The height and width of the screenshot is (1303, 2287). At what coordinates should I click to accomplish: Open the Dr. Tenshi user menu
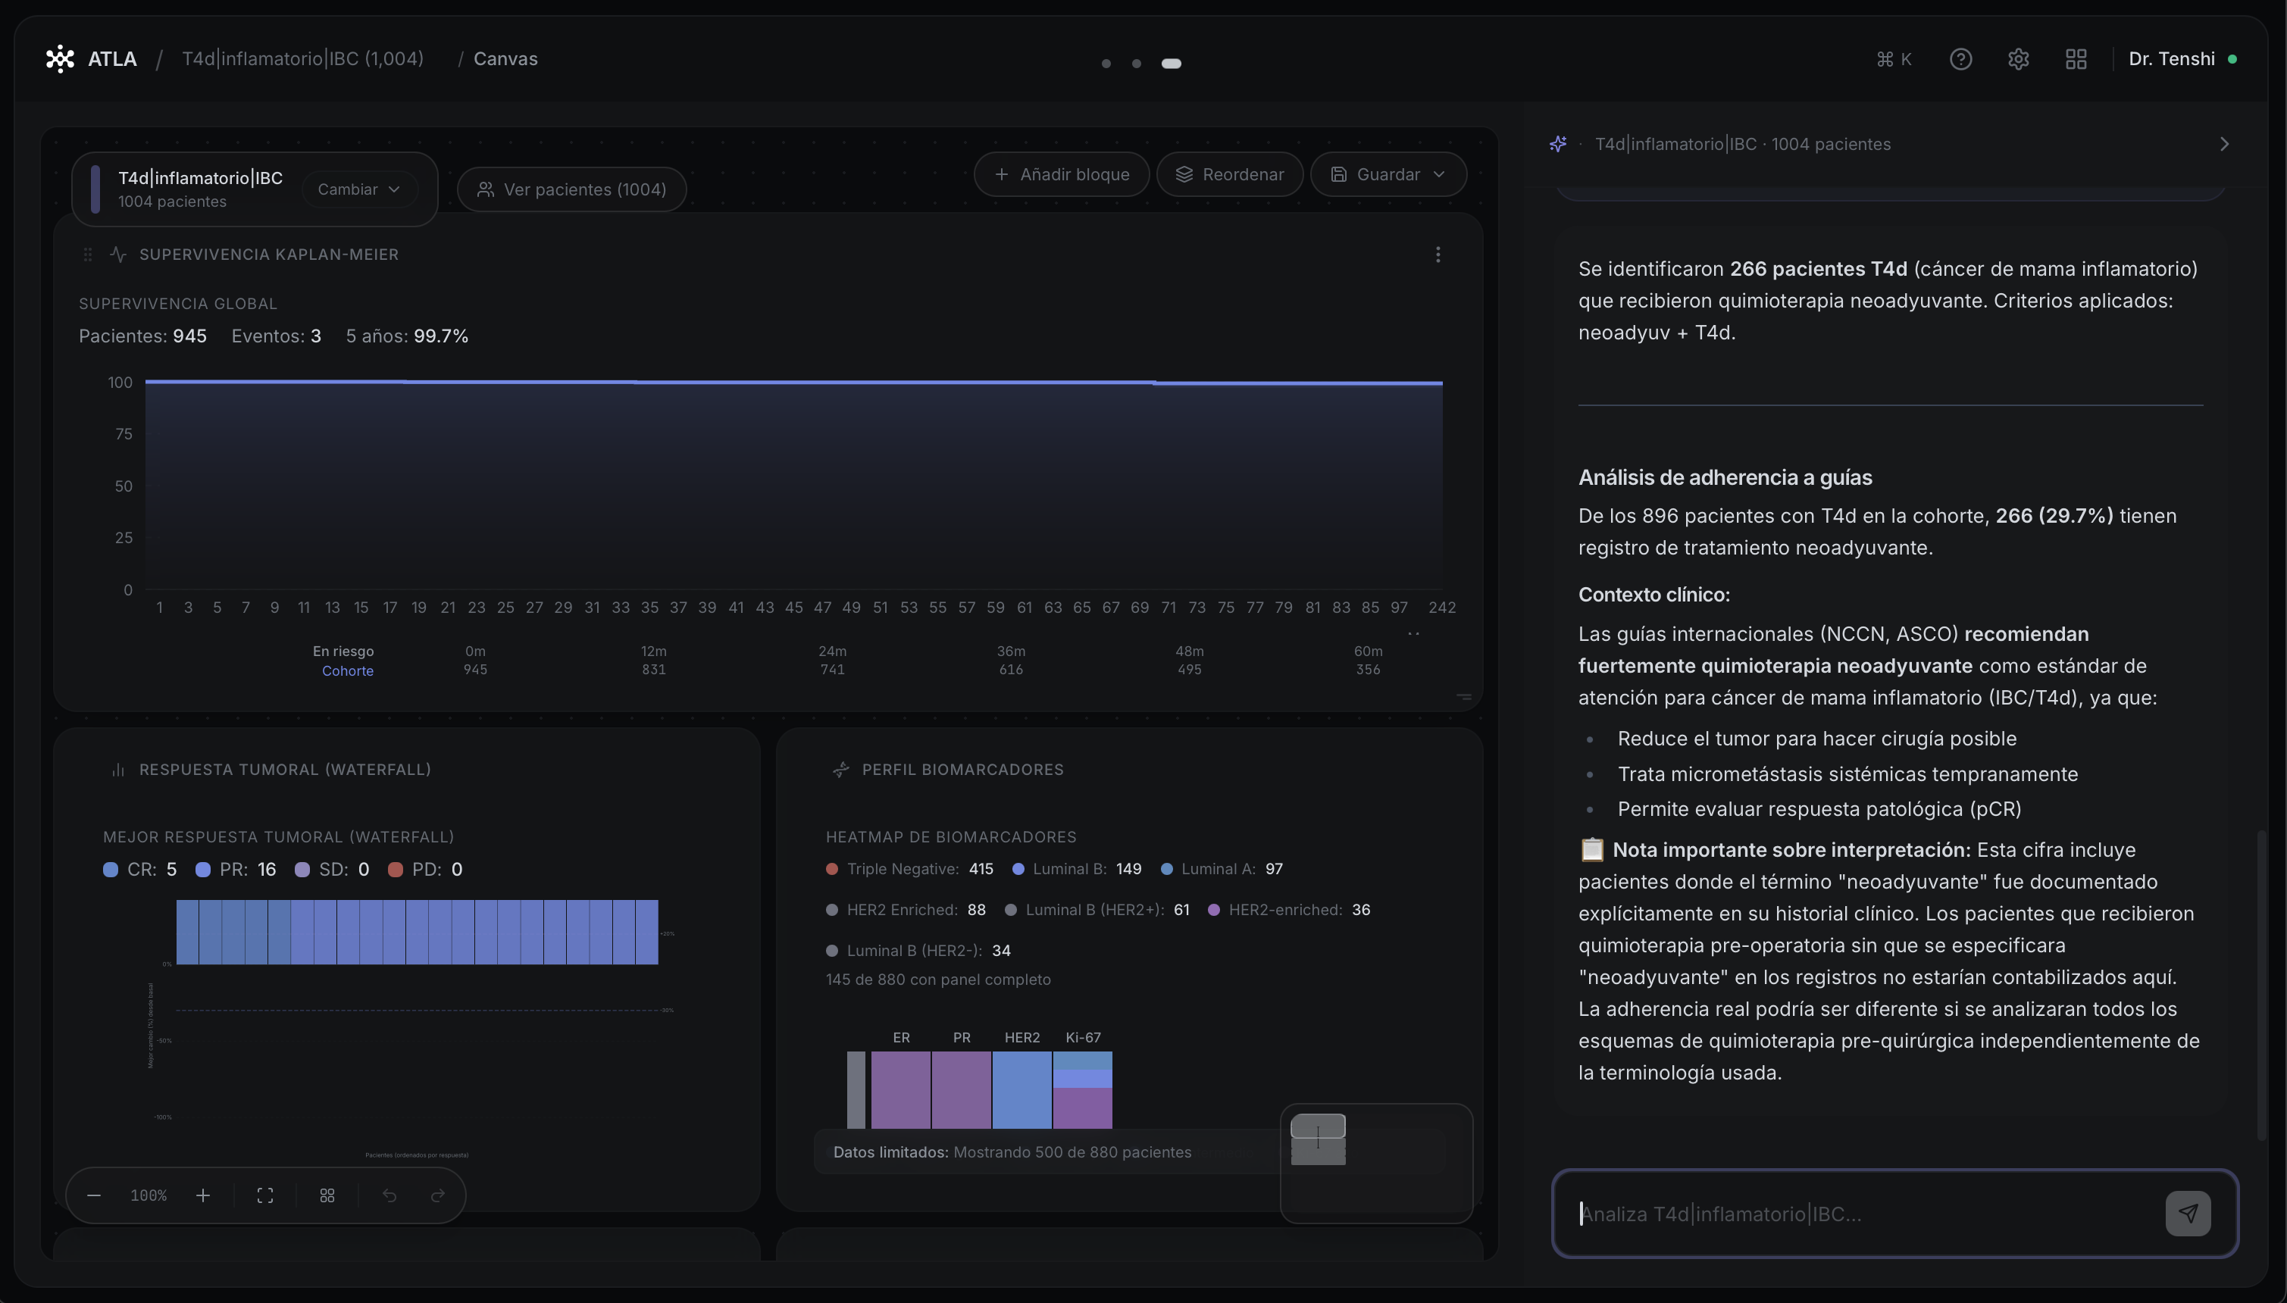[x=2182, y=59]
